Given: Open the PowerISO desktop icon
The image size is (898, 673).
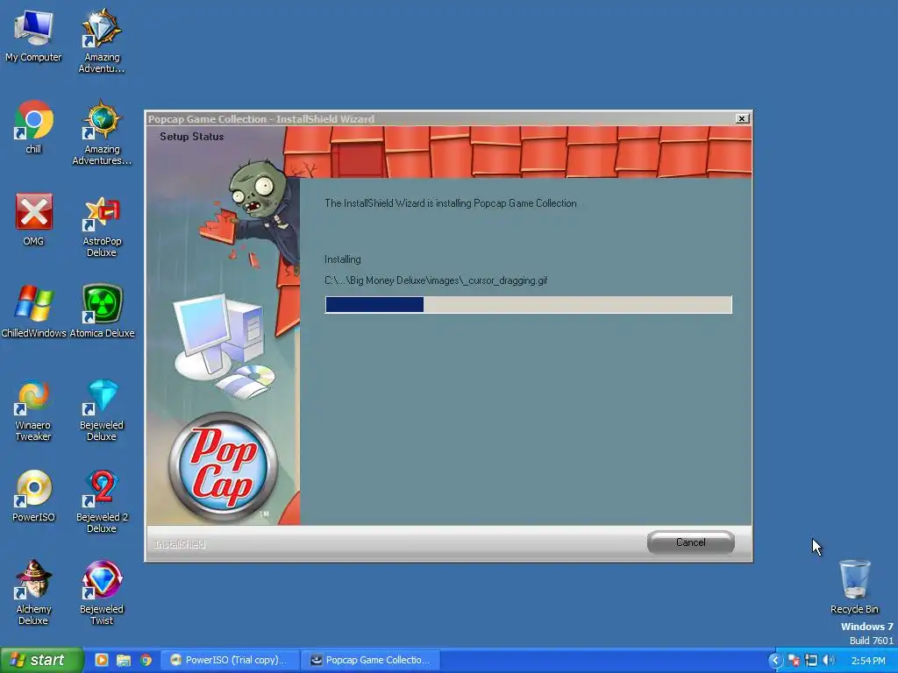Looking at the screenshot, I should click(x=33, y=496).
